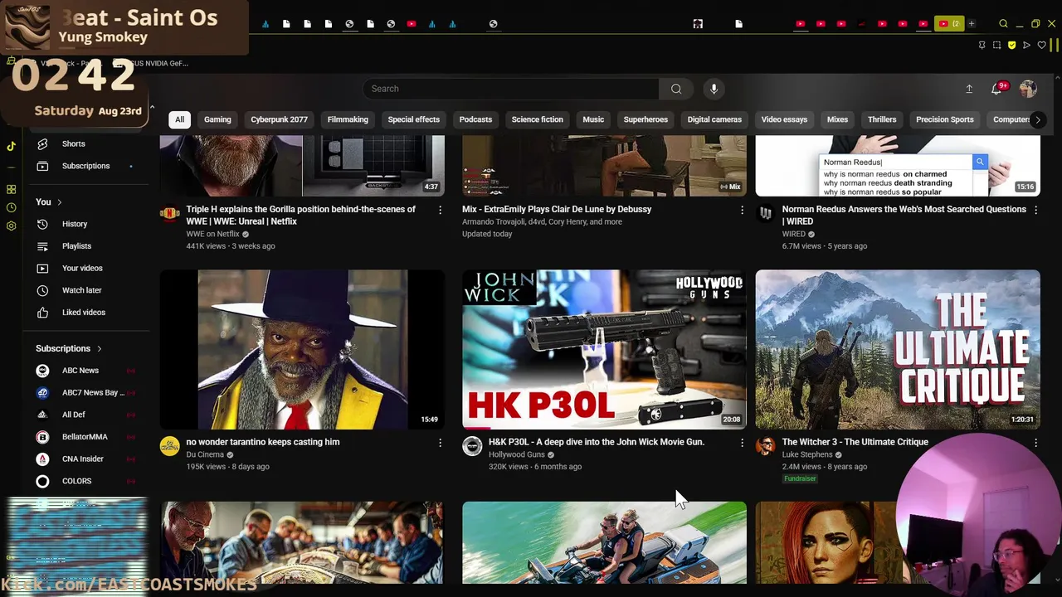Open BellatorMMA subscription
Viewport: 1062px width, 597px height.
click(86, 437)
